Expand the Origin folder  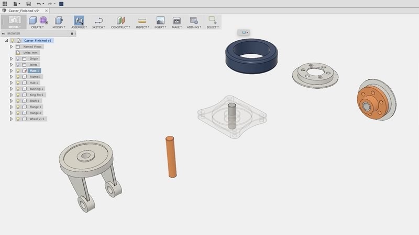11,58
